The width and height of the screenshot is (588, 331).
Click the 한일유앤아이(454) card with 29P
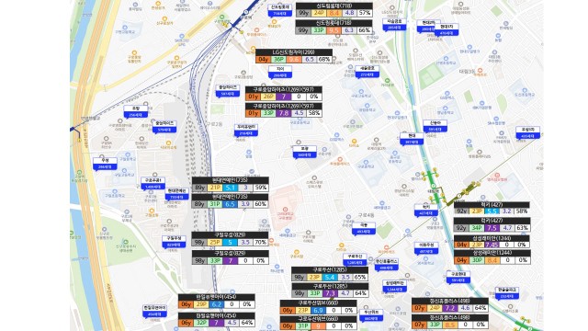point(217,301)
